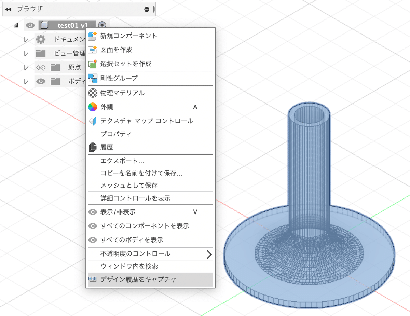
Task: Expand the ドキュメン settings tree node
Action: [26, 40]
